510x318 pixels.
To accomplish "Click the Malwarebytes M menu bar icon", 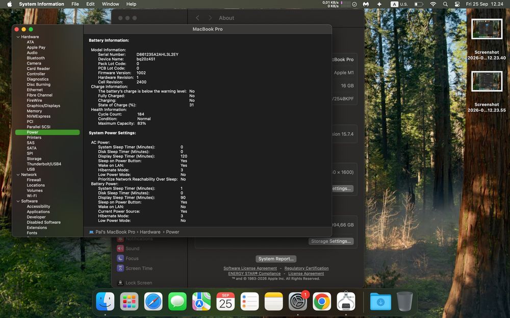I will tap(366, 4).
